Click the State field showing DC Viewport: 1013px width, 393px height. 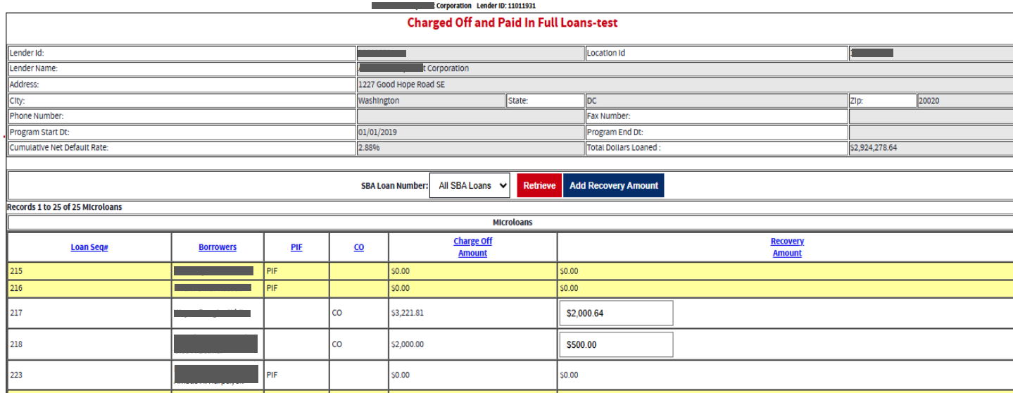(715, 101)
